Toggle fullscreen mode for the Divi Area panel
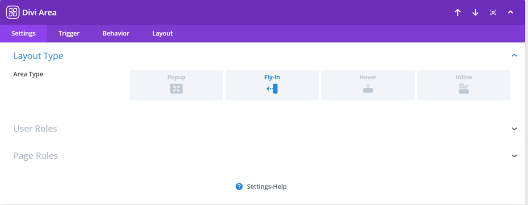The image size is (528, 205). coord(493,12)
